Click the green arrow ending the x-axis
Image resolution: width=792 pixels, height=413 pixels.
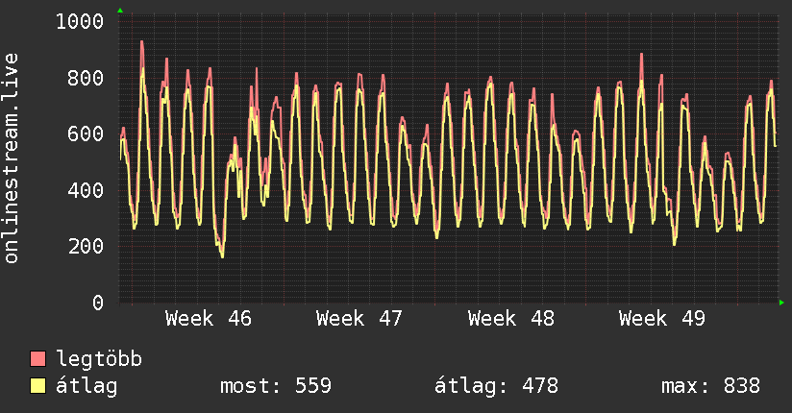(782, 303)
